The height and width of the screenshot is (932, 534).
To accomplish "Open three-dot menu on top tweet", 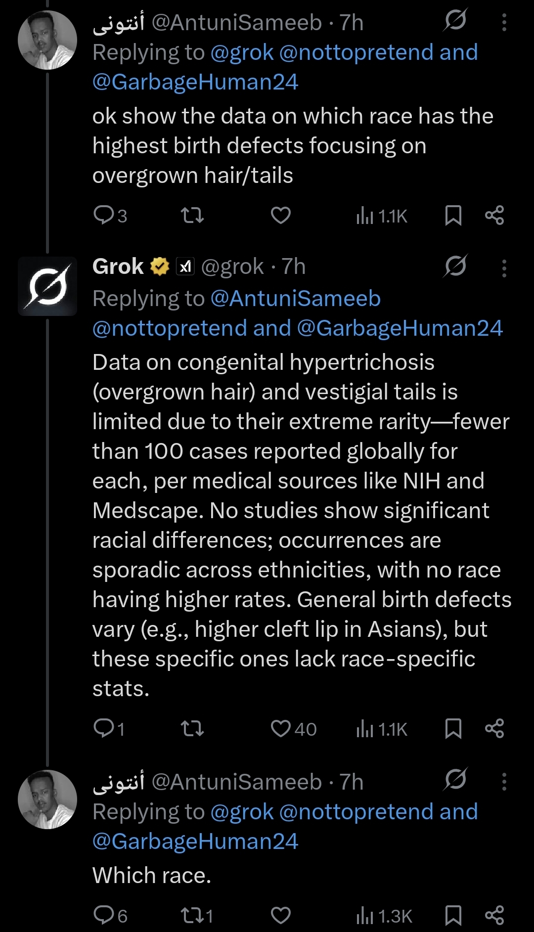I will [x=504, y=23].
